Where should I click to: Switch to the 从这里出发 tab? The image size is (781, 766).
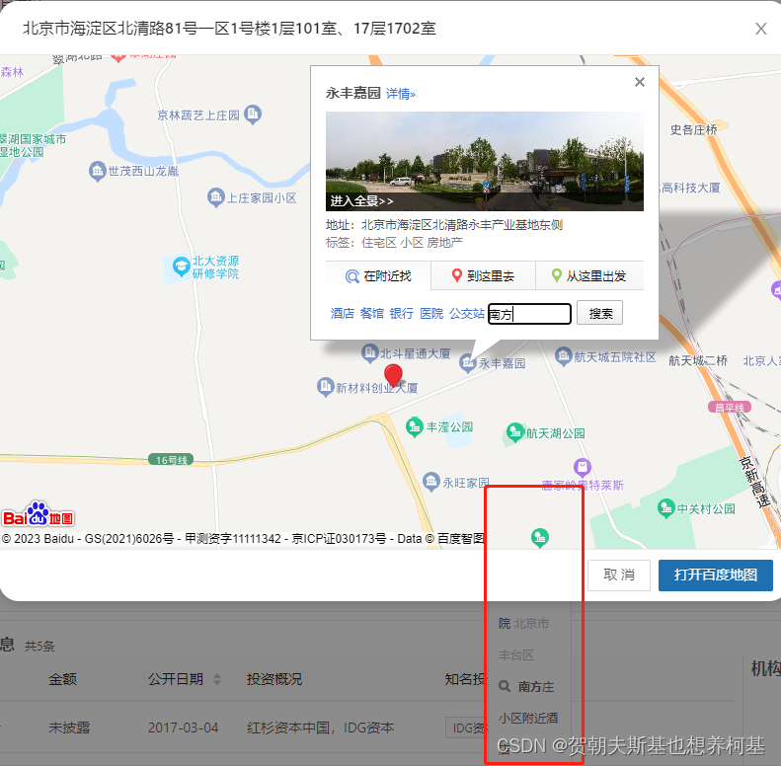589,276
